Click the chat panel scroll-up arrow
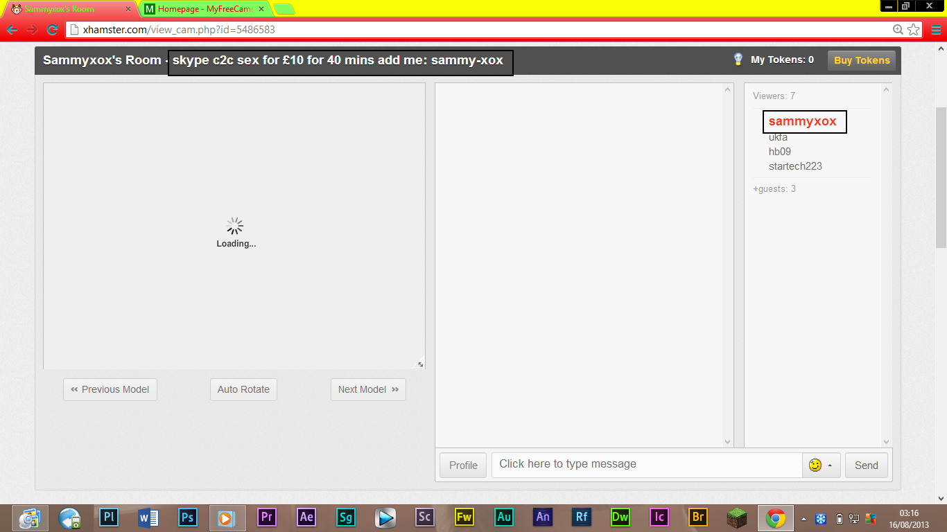This screenshot has height=532, width=947. pos(727,89)
